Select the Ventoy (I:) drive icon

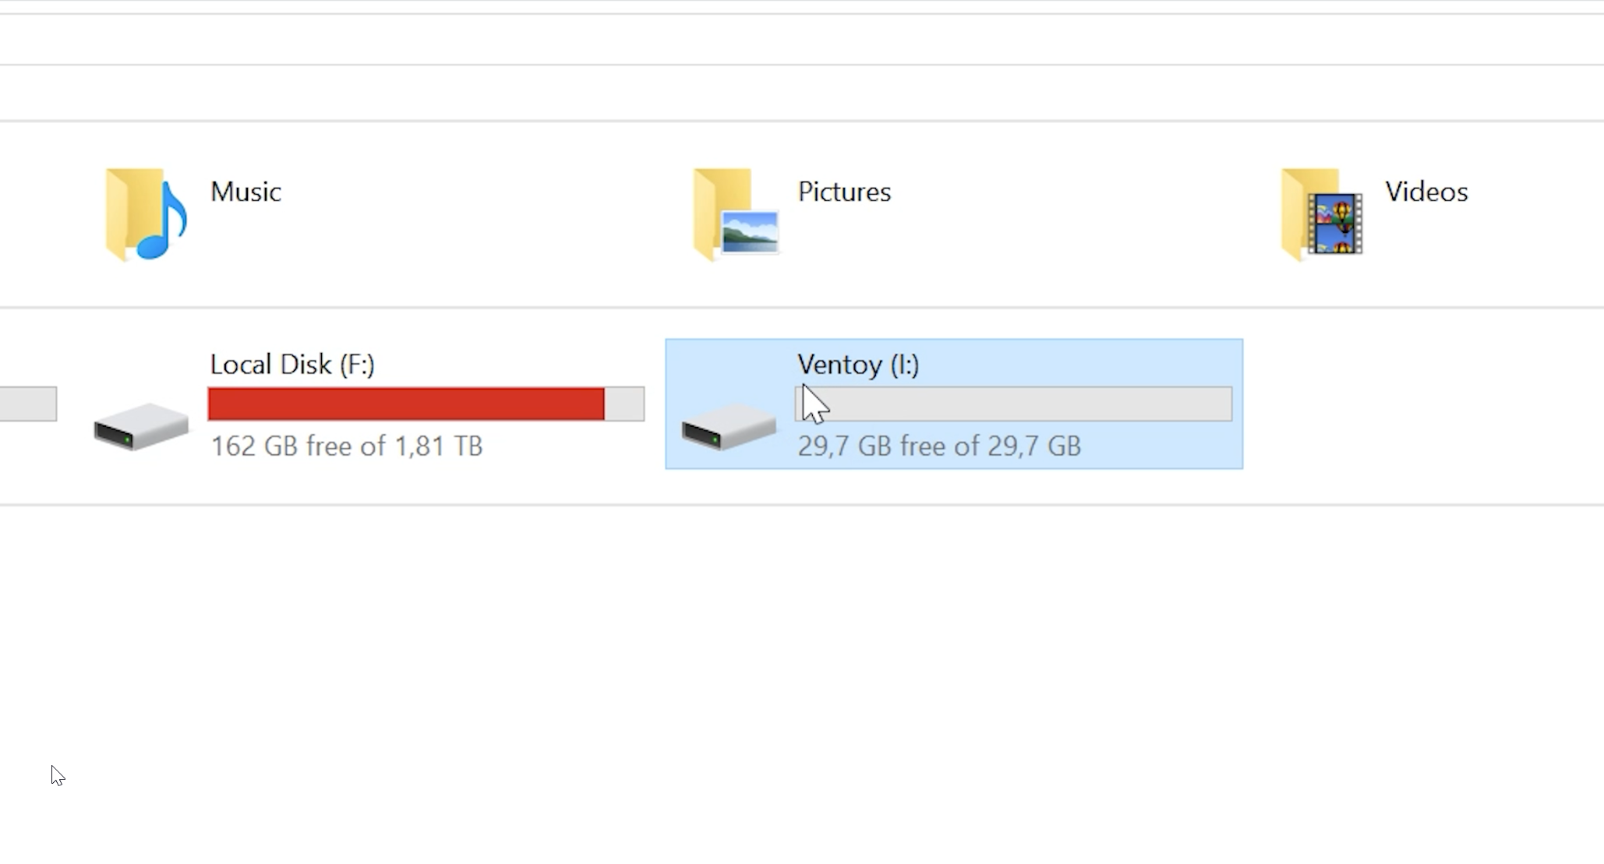click(728, 425)
